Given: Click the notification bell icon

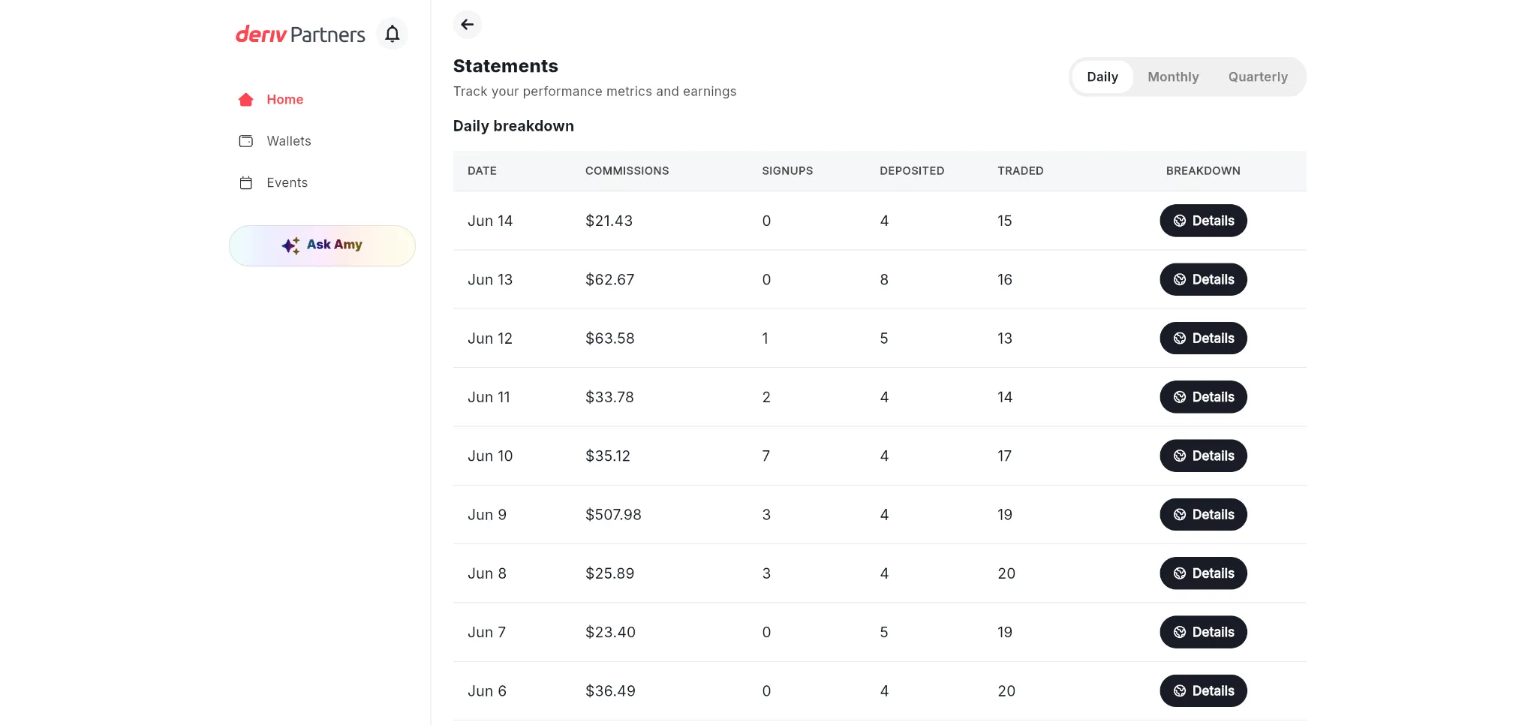Looking at the screenshot, I should (392, 34).
